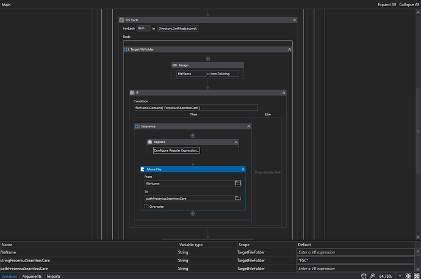
Task: Click Expand All
Action: pyautogui.click(x=387, y=4)
